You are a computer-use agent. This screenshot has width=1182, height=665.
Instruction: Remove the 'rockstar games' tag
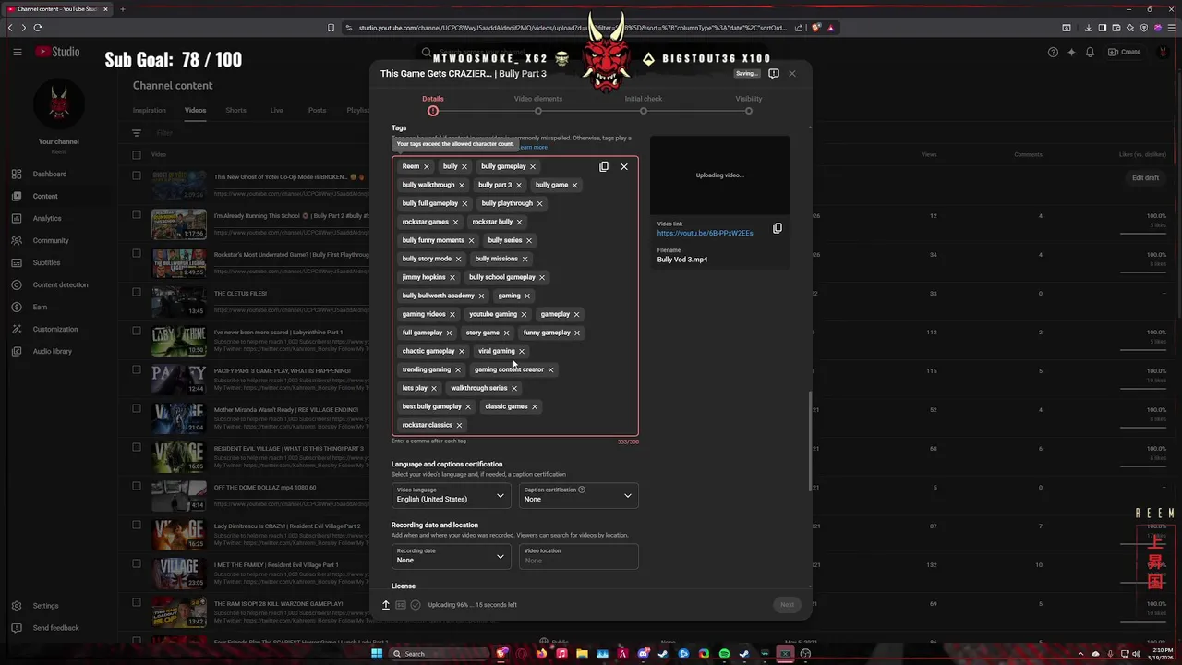coord(455,222)
